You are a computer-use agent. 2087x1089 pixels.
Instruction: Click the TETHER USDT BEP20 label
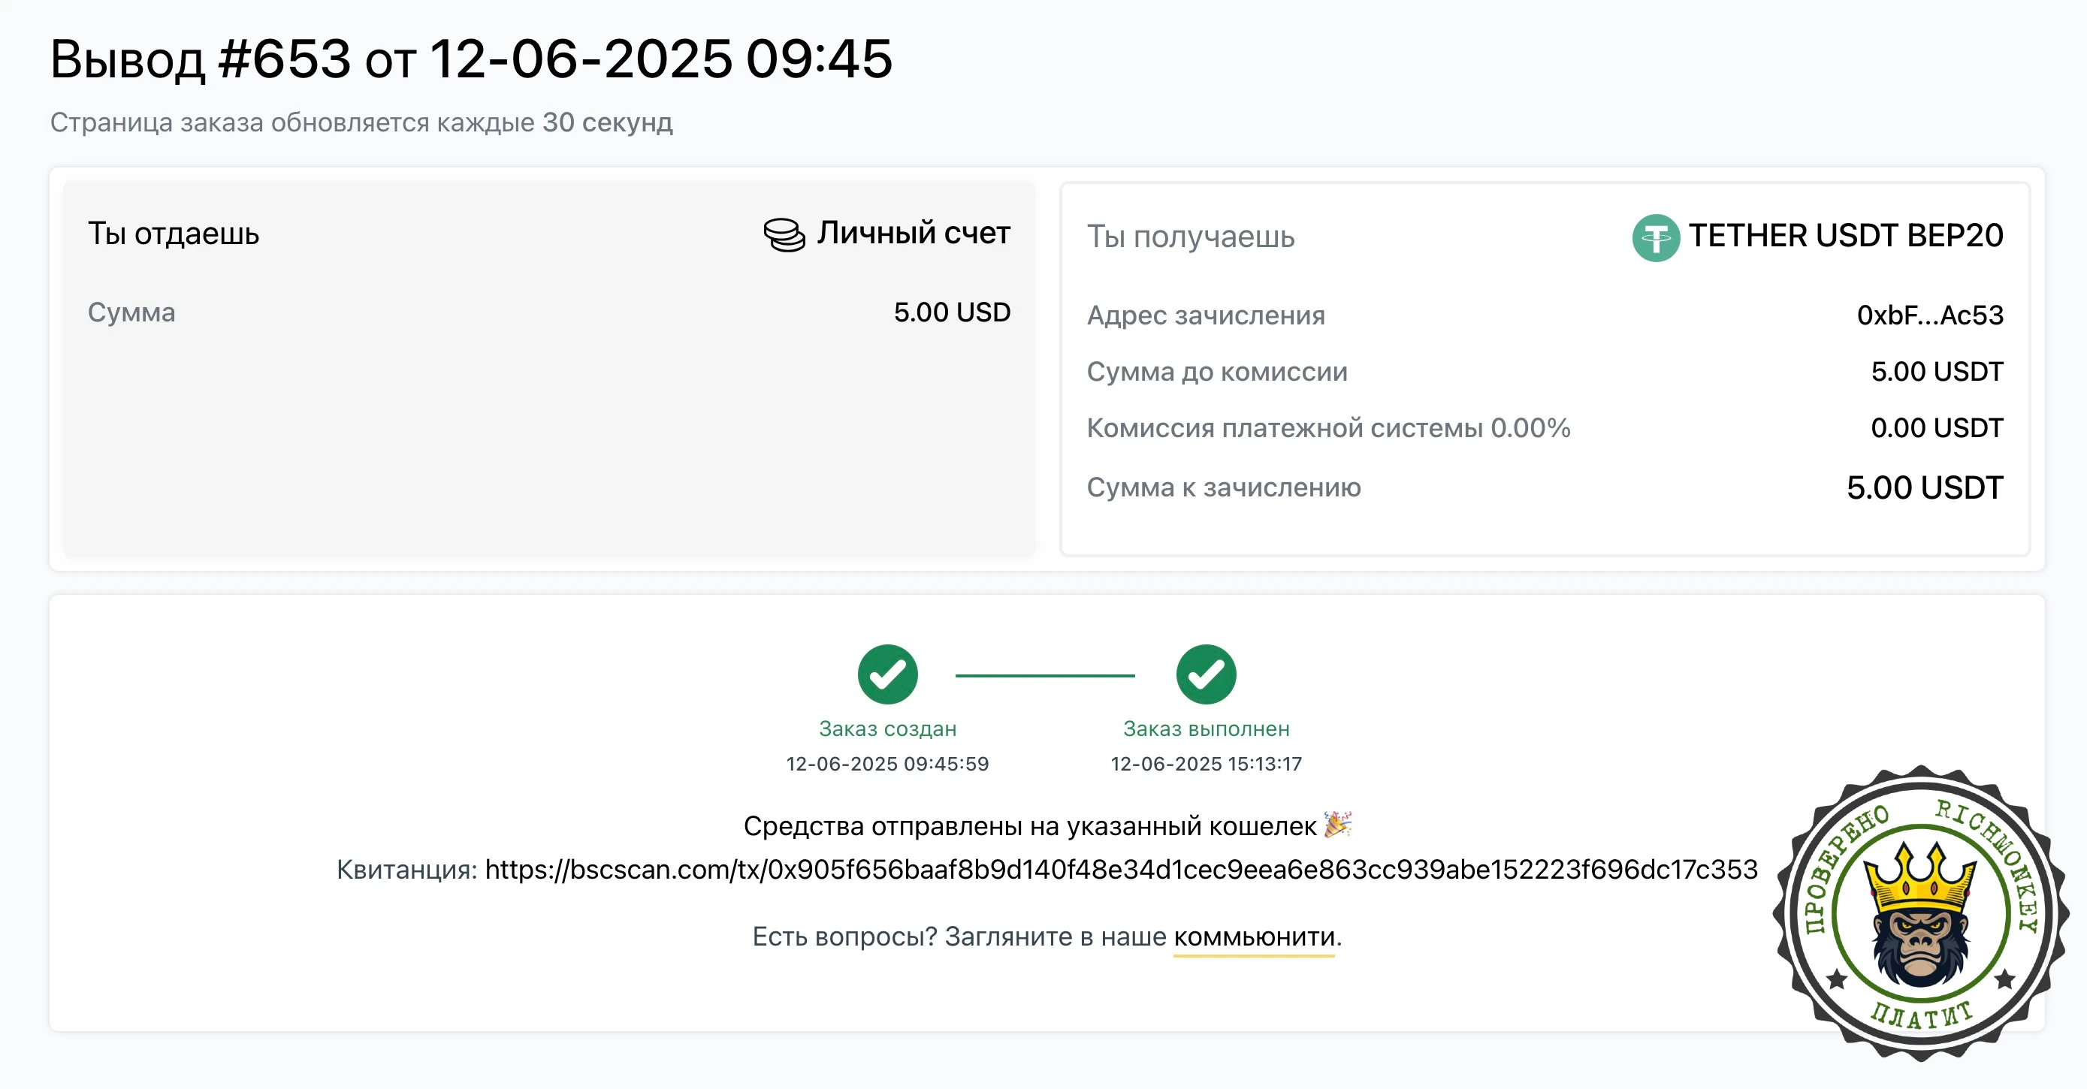click(1845, 236)
